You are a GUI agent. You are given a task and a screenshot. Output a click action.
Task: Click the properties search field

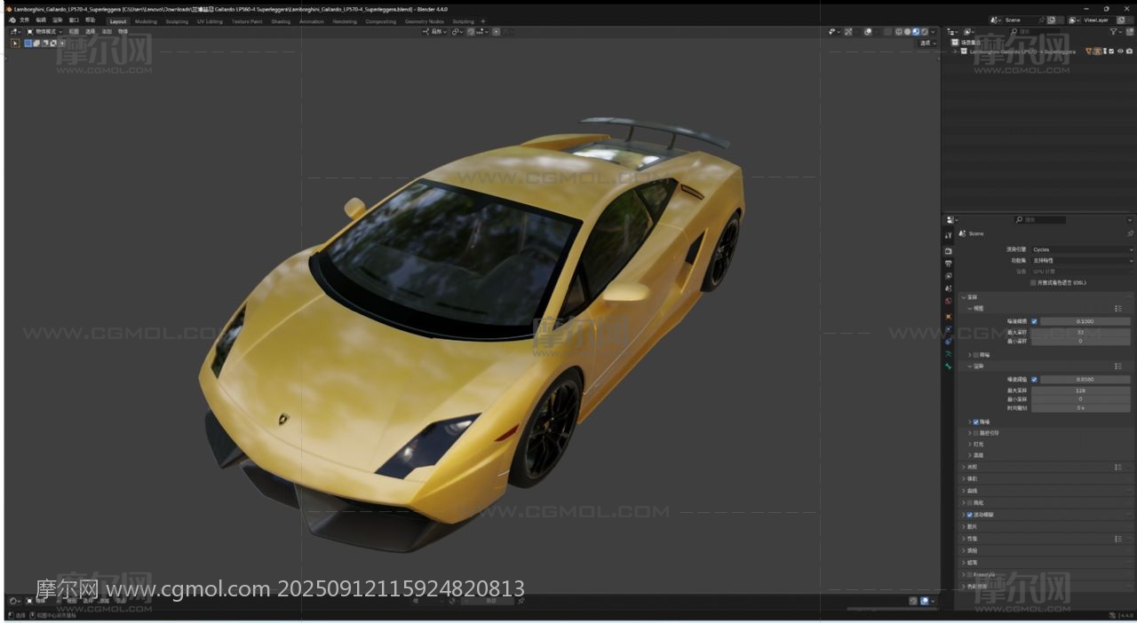pos(1039,219)
